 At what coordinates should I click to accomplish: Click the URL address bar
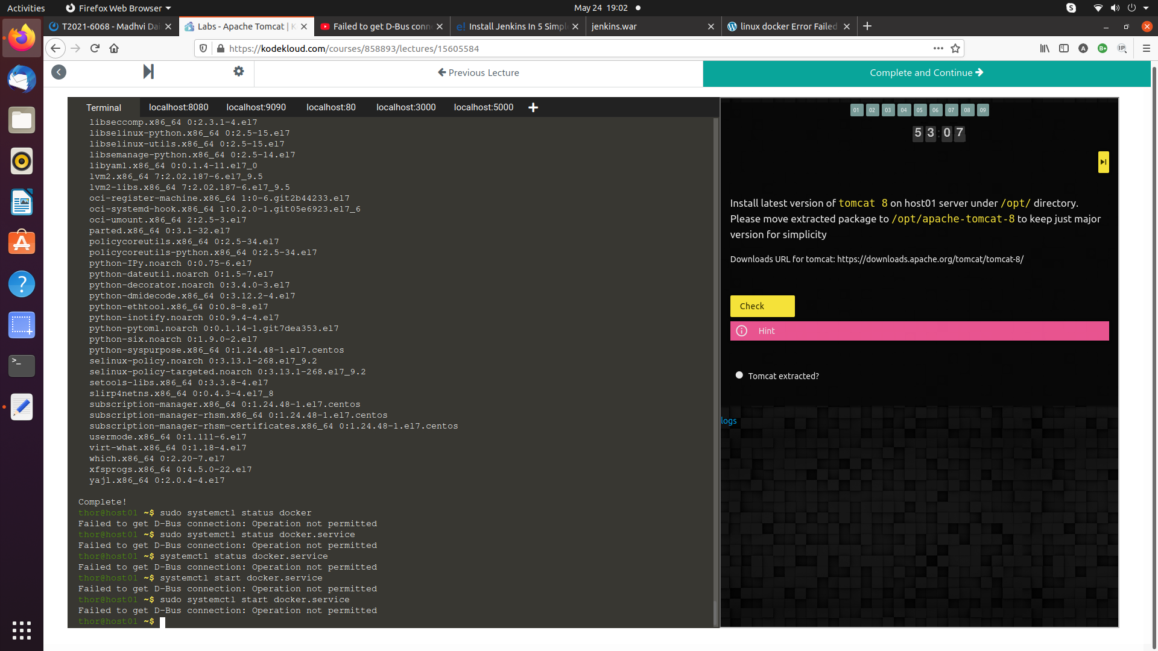pyautogui.click(x=543, y=48)
